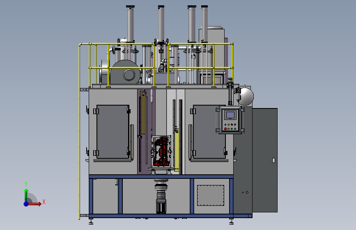The width and height of the screenshot is (356, 230).
Task: Select the touchscreen display on the control panel
Action: click(x=230, y=115)
